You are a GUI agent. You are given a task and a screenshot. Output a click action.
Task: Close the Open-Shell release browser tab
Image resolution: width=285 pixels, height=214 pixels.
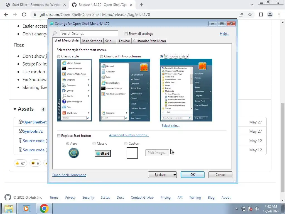point(131,5)
